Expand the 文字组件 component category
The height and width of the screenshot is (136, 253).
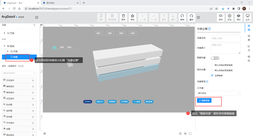point(19,80)
